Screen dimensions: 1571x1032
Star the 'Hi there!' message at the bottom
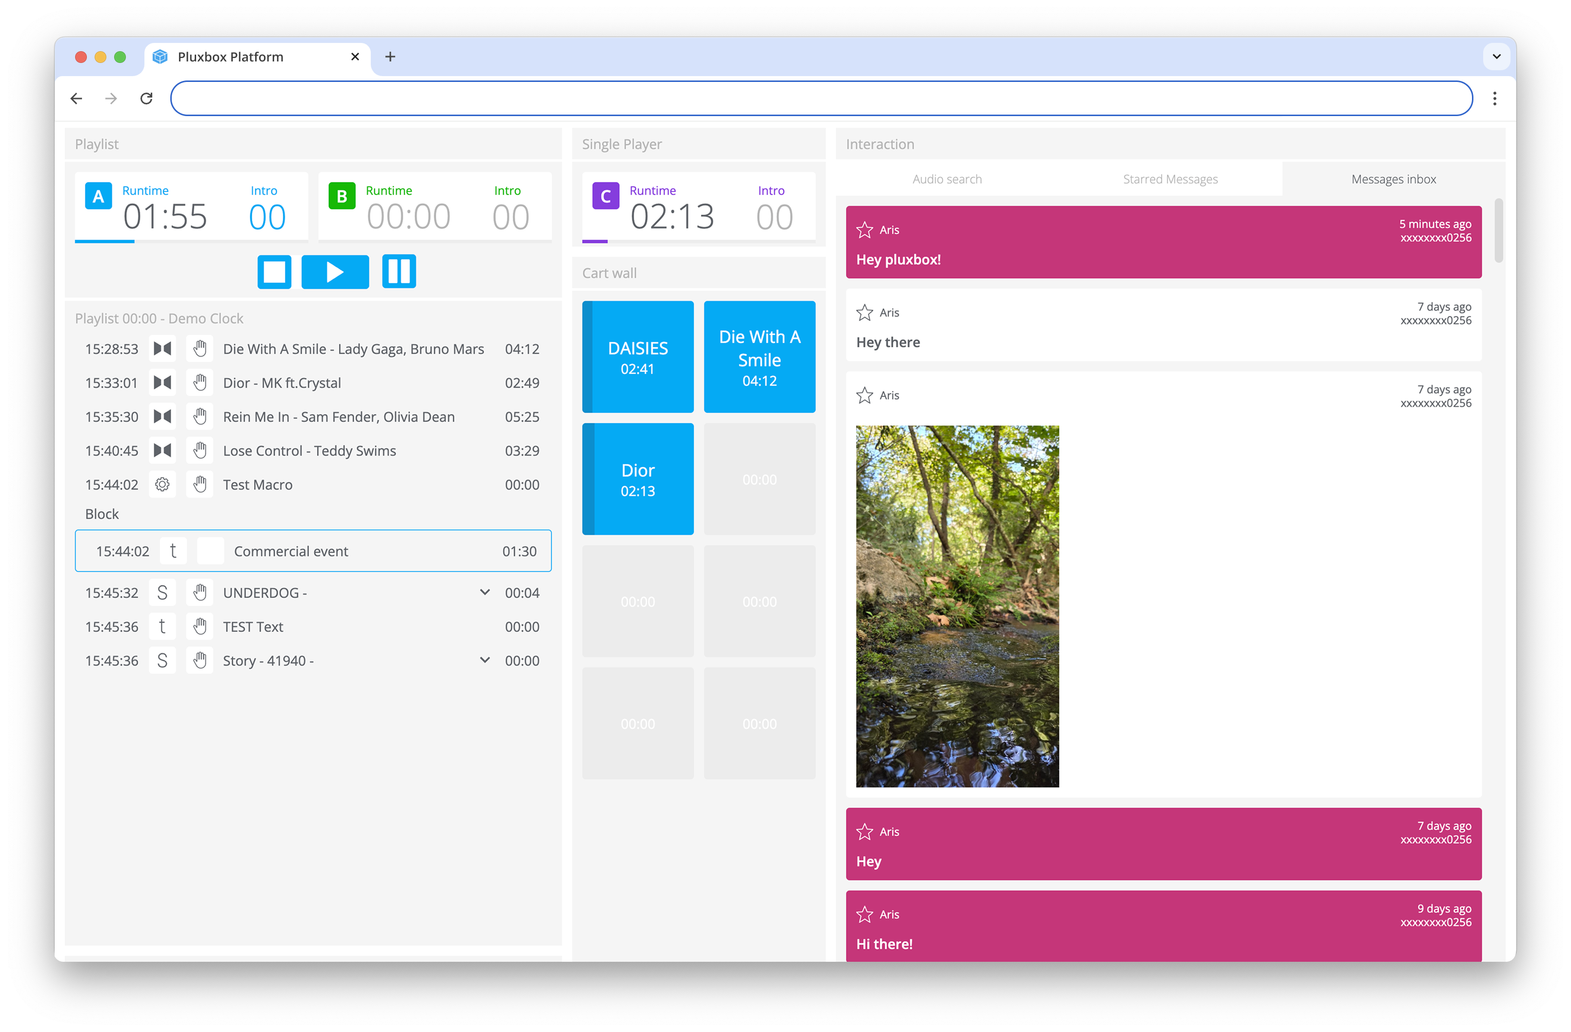tap(865, 914)
